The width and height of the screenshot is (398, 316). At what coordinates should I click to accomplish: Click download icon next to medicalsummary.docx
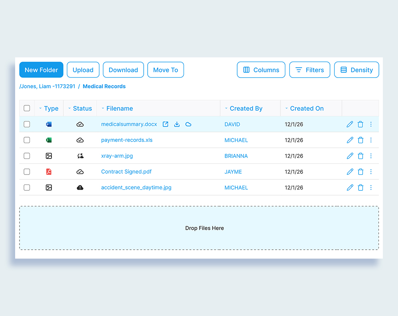click(177, 124)
